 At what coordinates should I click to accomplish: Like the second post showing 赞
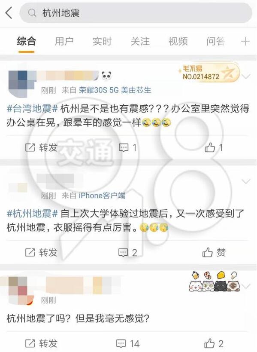[x=214, y=252]
